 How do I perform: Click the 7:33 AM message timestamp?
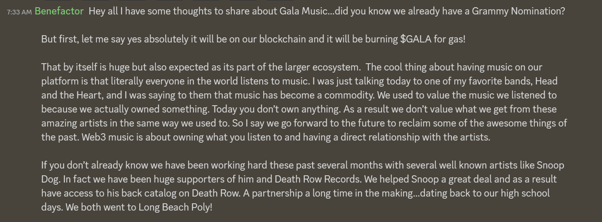[19, 12]
